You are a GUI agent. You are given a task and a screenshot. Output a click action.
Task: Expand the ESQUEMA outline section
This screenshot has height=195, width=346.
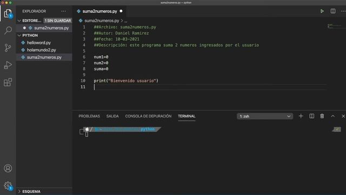19,191
